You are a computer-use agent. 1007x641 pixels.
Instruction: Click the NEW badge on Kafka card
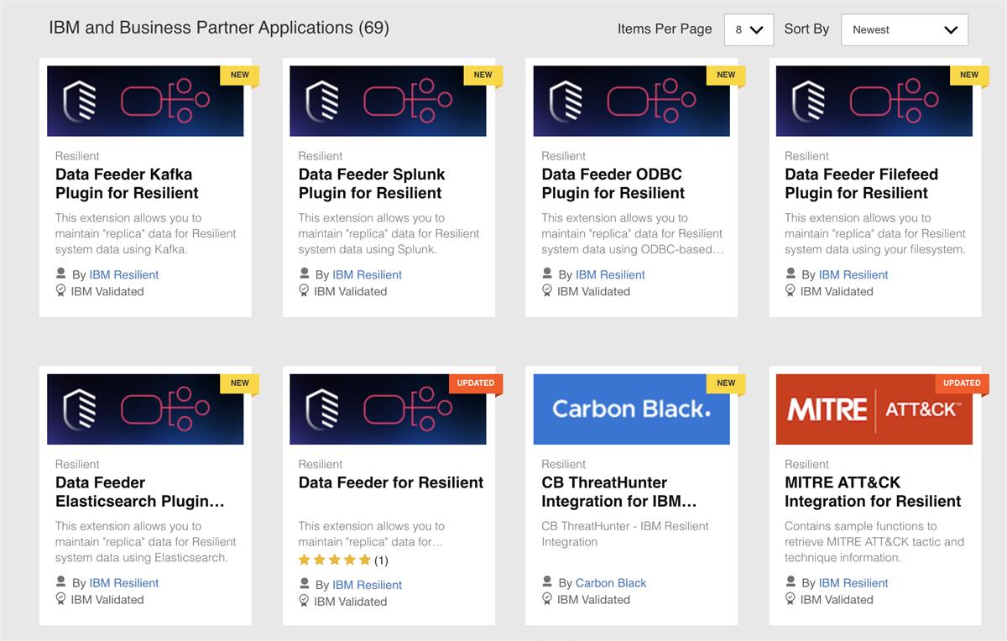(240, 75)
